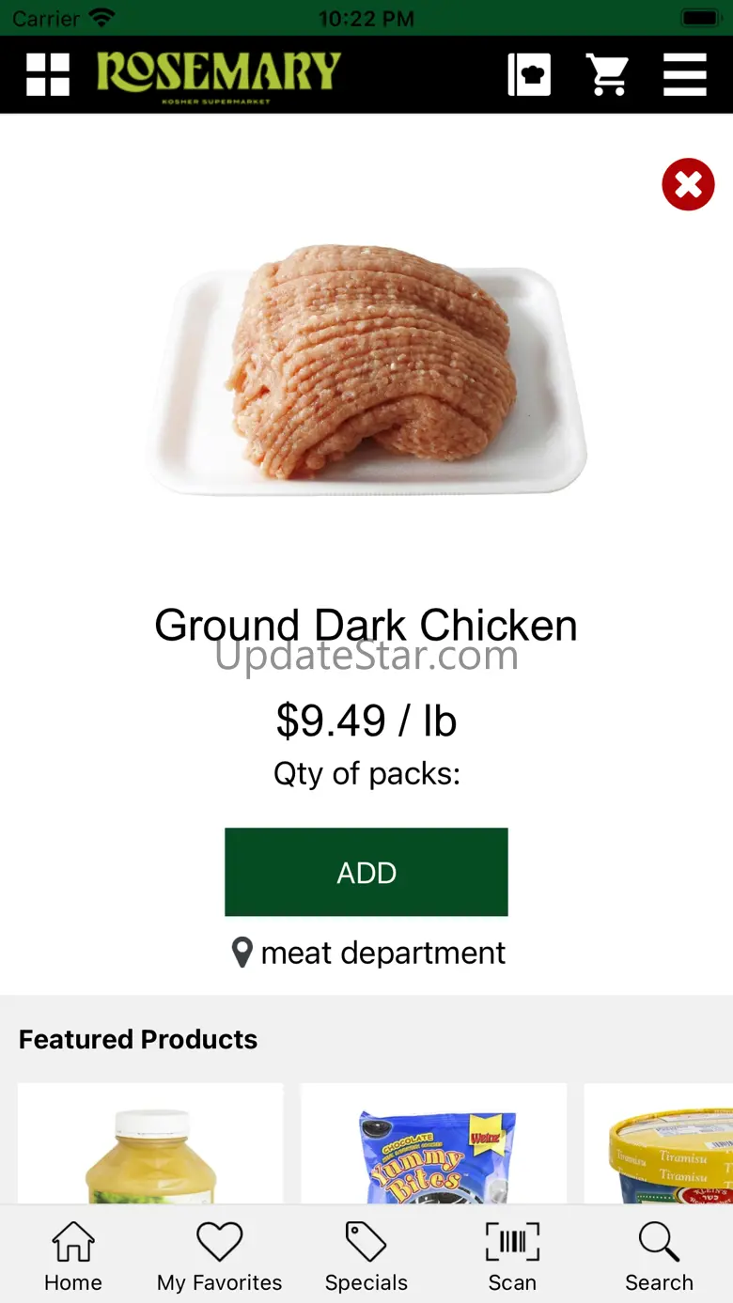Tap the Ground Dark Chicken title
The height and width of the screenshot is (1303, 733).
(x=366, y=625)
